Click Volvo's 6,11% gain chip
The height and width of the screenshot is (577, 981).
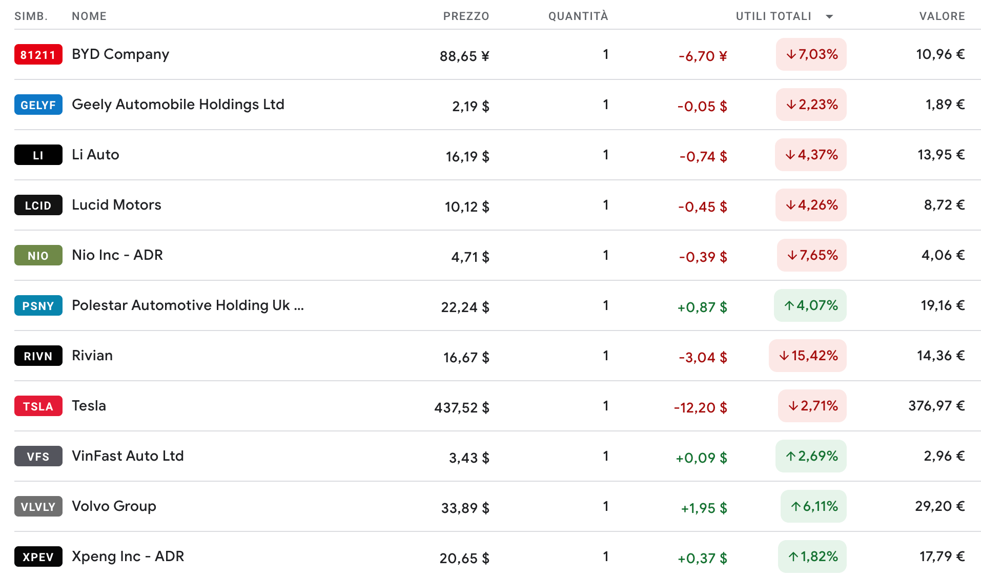[x=814, y=506]
